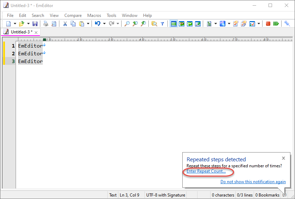The height and width of the screenshot is (199, 295).
Task: Click the Ln 3, Col 9 status entry
Action: coord(129,195)
